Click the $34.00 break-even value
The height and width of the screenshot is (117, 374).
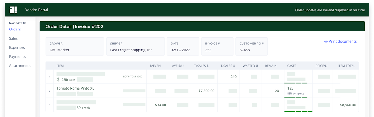click(161, 105)
